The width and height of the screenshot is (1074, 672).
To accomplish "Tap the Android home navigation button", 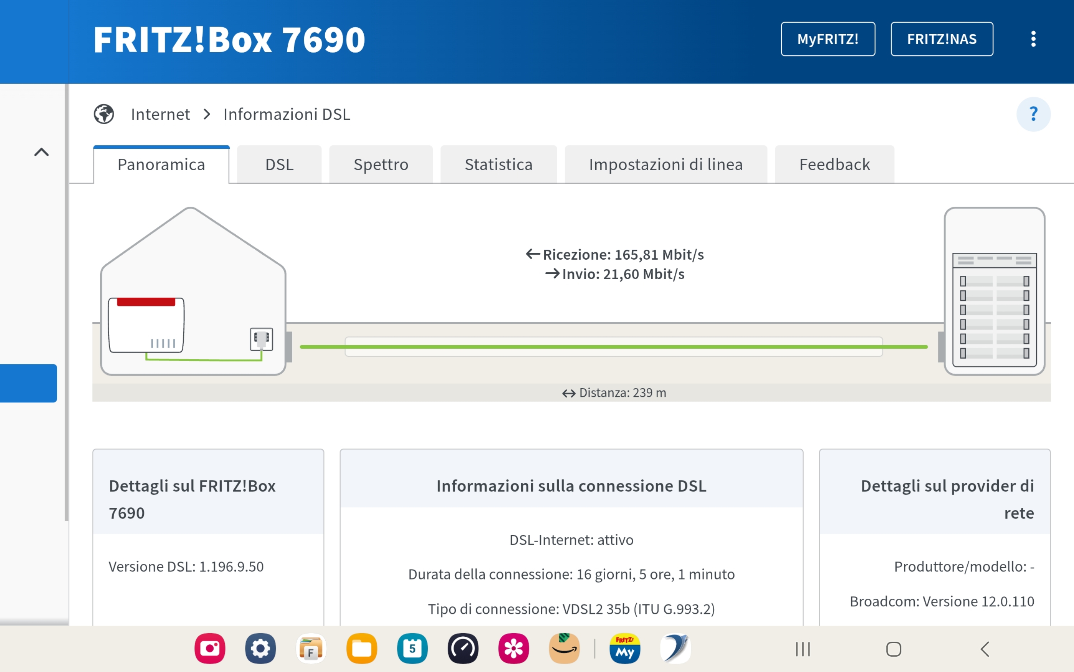I will click(893, 649).
